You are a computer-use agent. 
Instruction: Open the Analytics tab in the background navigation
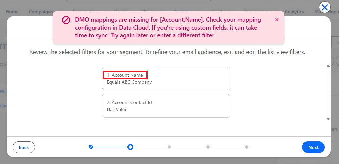294,12
